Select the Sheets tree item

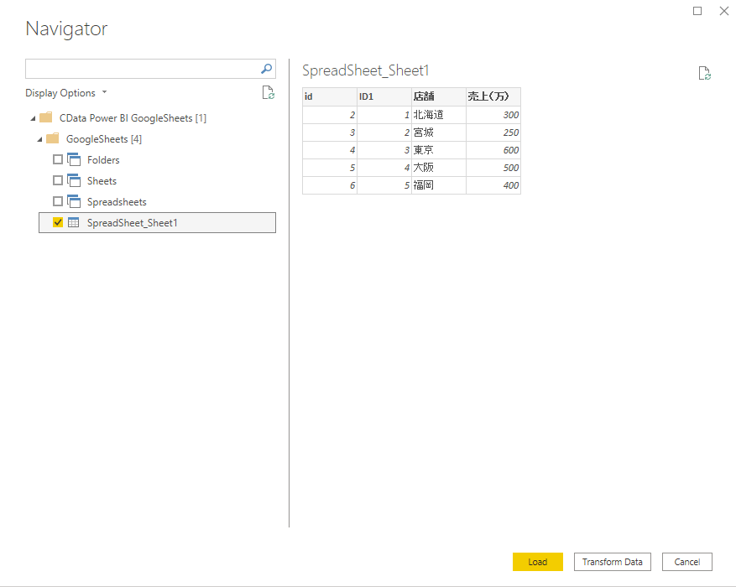point(102,181)
